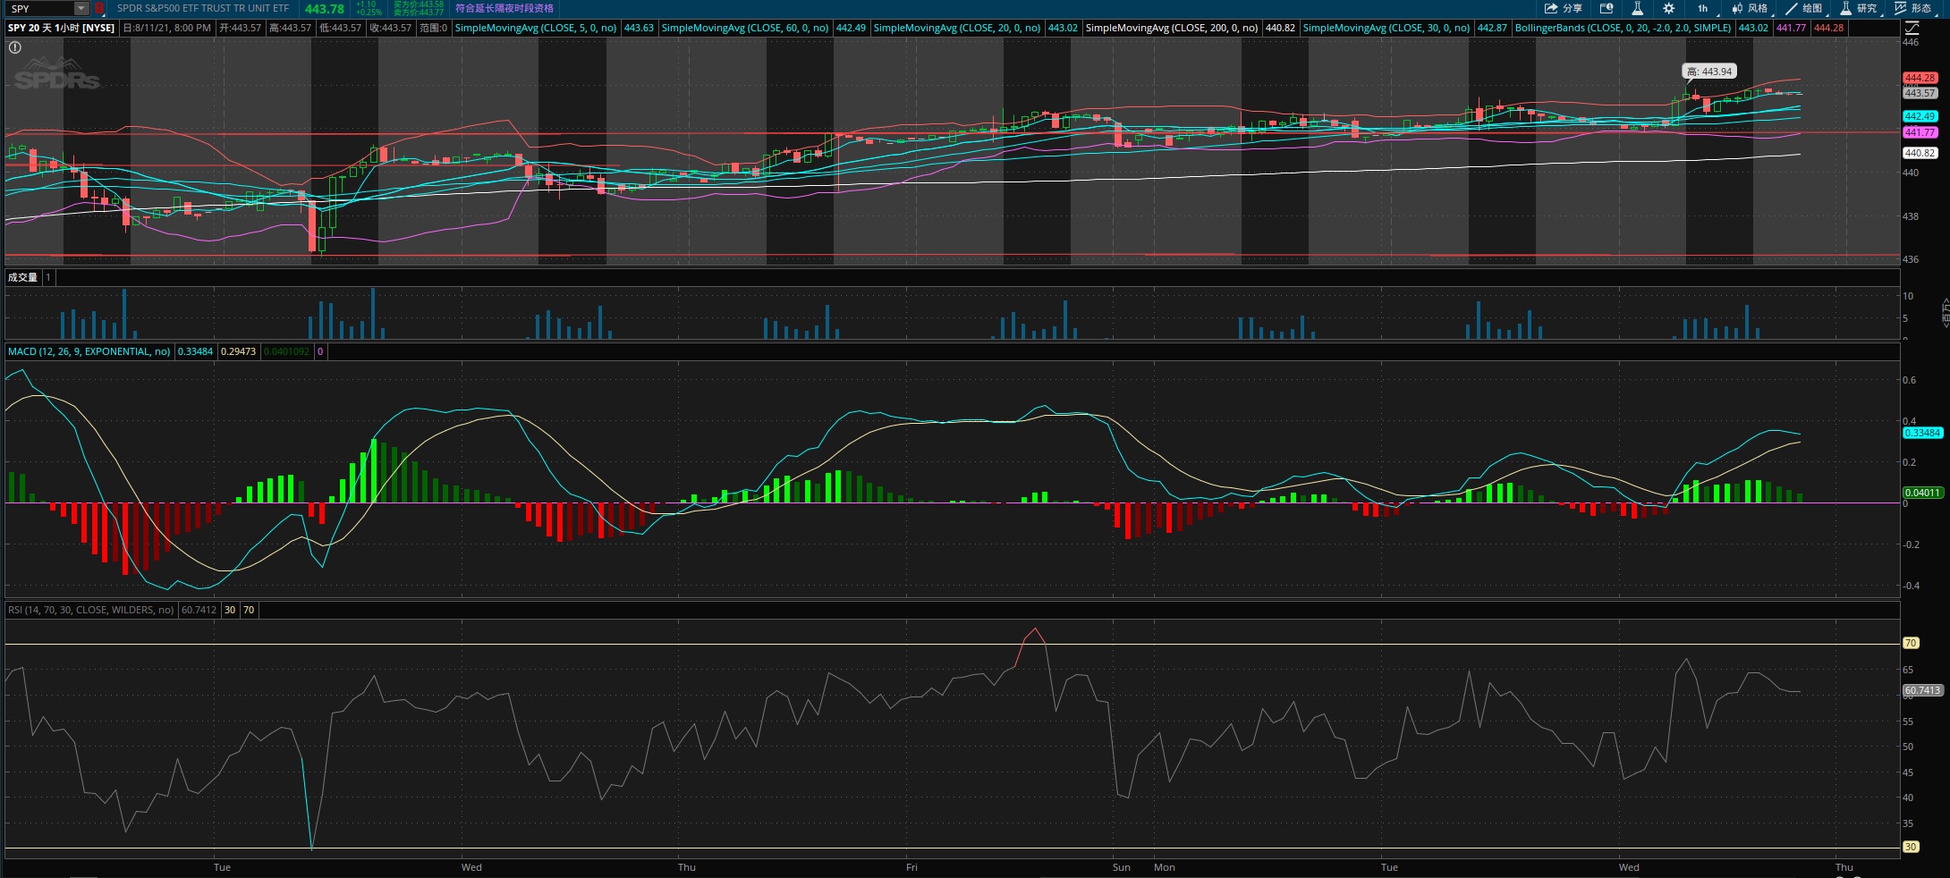Click the 范围:0 range readout

(x=433, y=28)
